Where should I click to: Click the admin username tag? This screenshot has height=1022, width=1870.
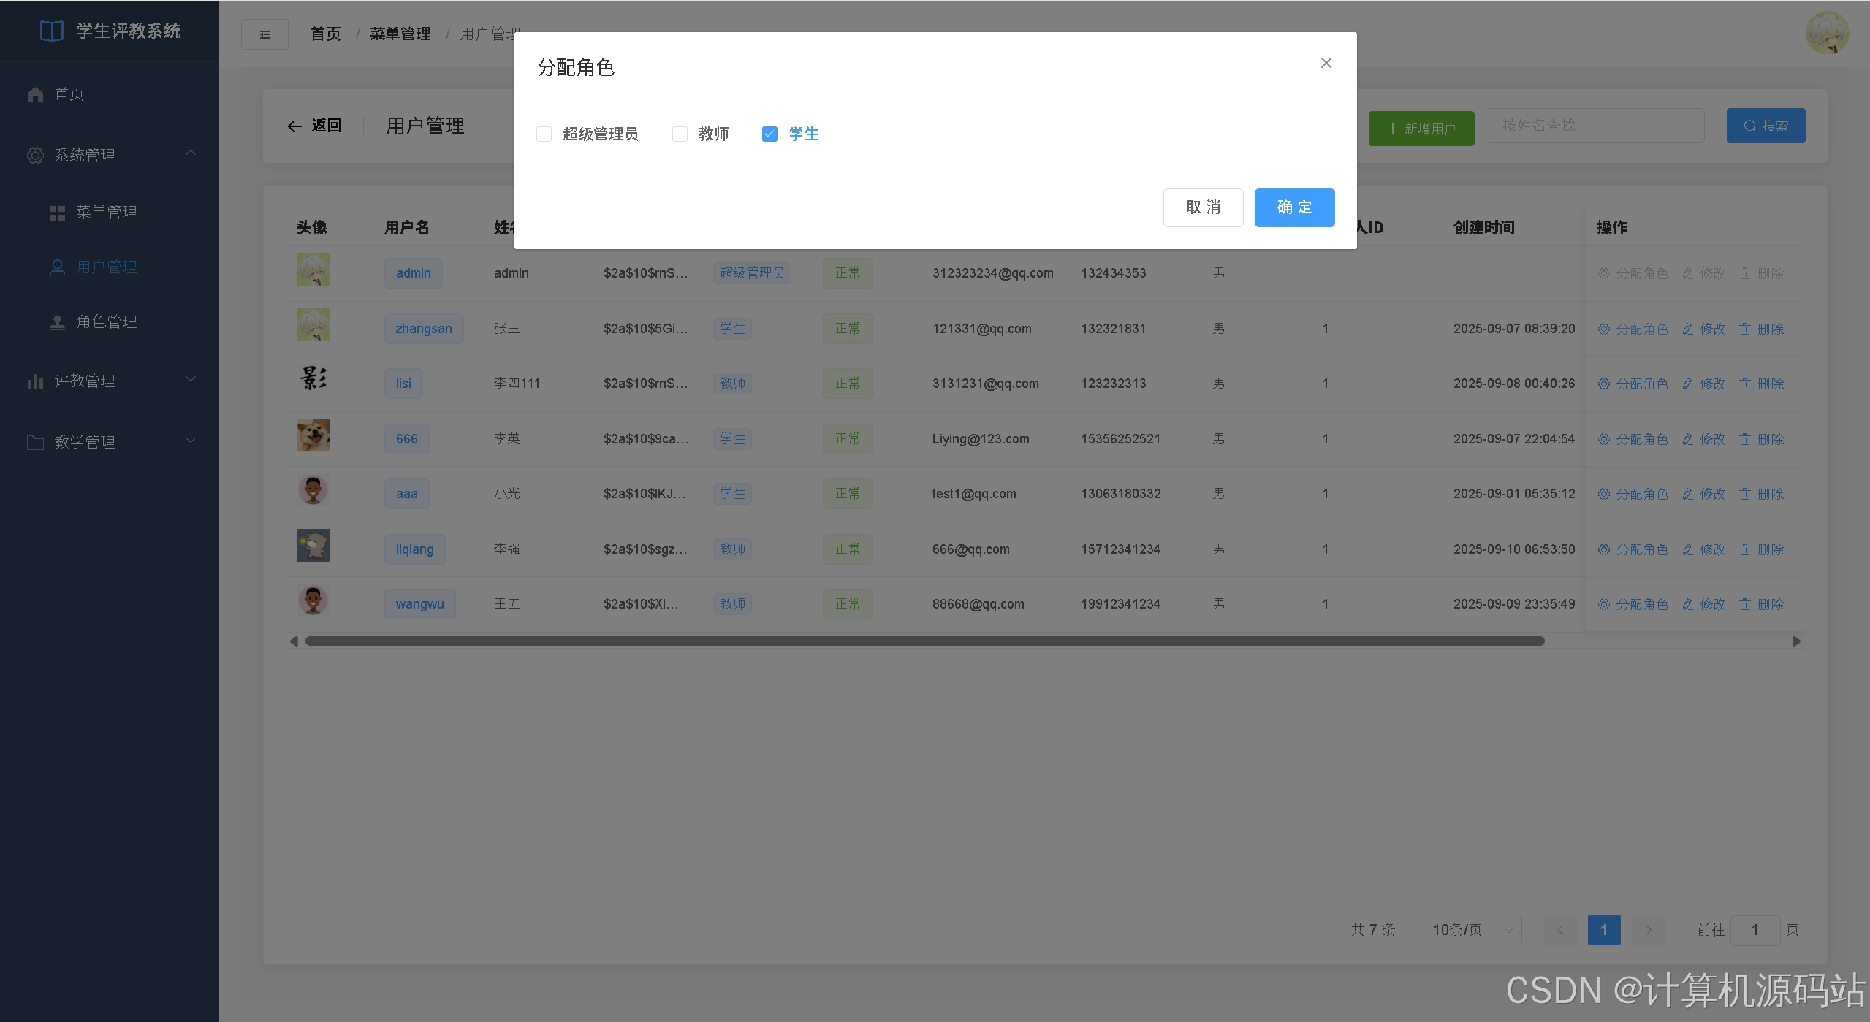coord(414,273)
